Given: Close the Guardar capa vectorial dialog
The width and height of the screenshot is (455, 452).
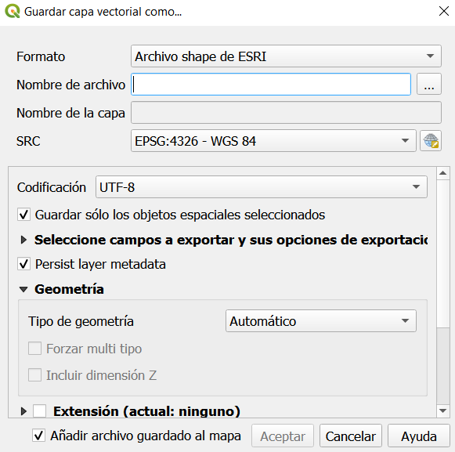Looking at the screenshot, I should 444,11.
